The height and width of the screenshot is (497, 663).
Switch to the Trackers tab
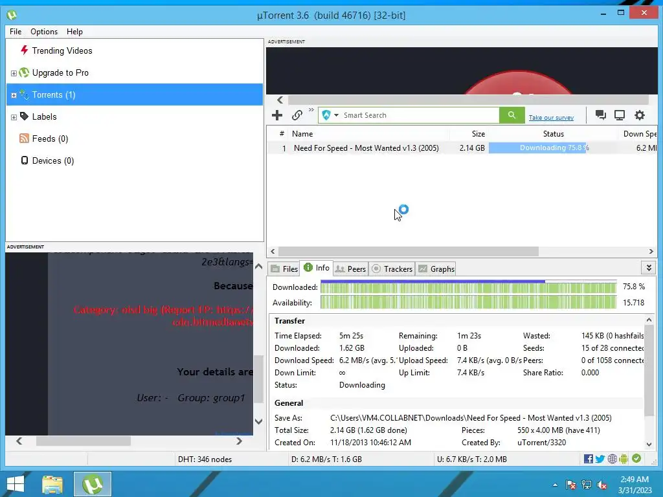(392, 269)
